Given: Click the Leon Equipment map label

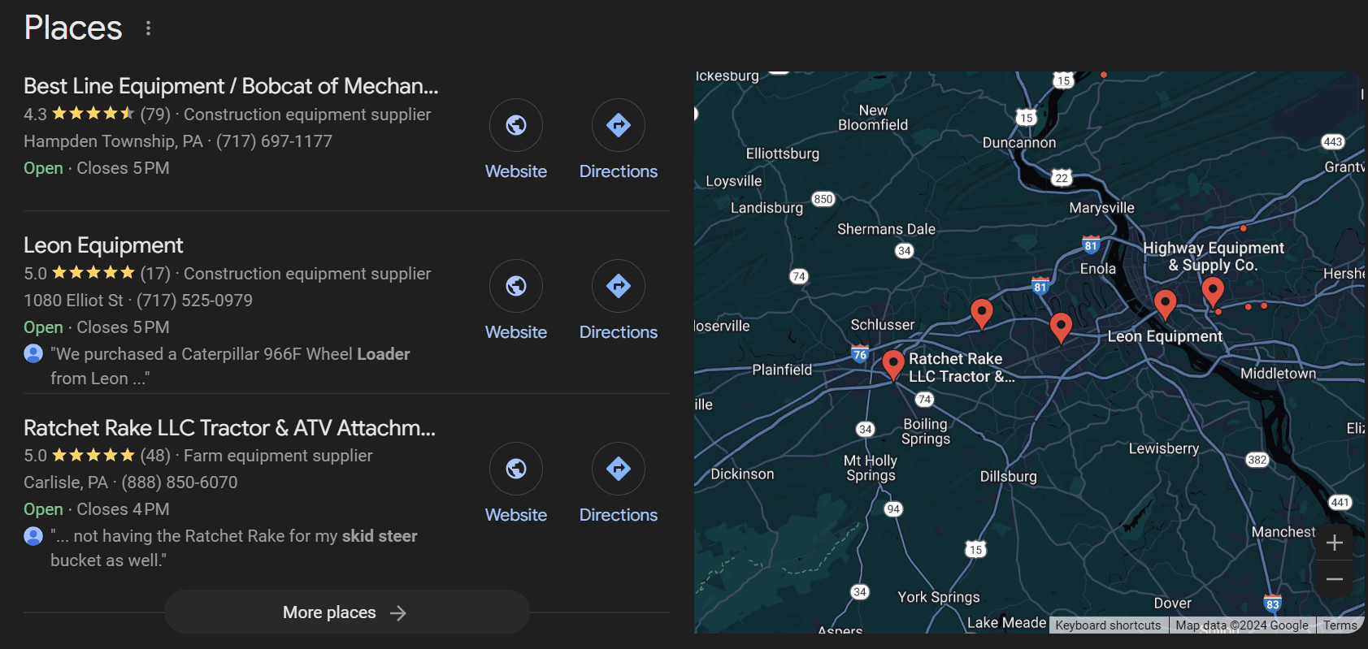Looking at the screenshot, I should click(1165, 336).
